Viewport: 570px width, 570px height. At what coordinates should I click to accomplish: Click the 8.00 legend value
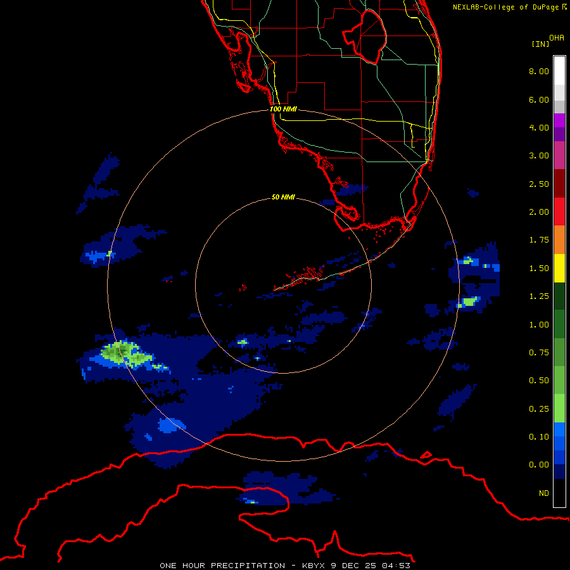tap(539, 71)
